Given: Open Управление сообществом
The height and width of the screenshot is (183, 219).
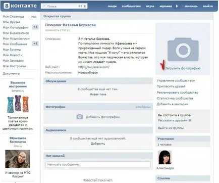Looking at the screenshot, I should pos(176,80).
